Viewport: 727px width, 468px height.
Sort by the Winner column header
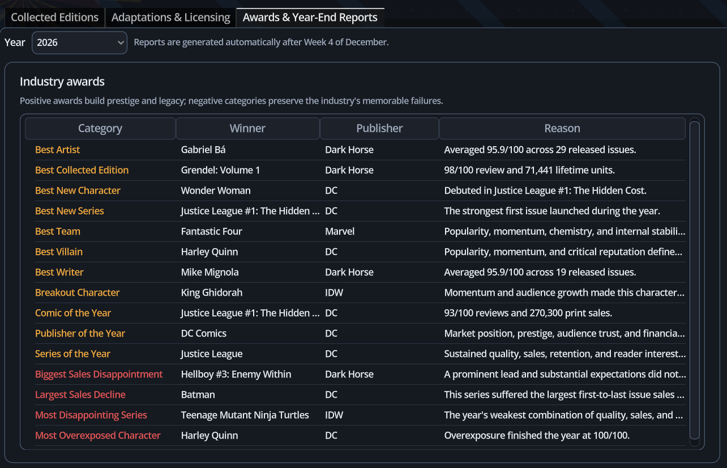coord(247,129)
